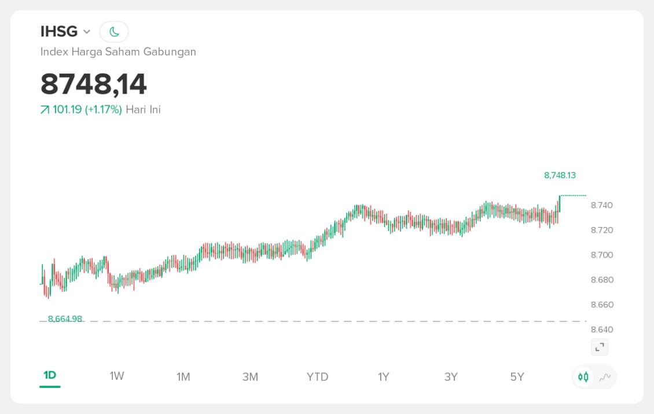654x414 pixels.
Task: Click the +1.17% gain text
Action: coord(104,109)
